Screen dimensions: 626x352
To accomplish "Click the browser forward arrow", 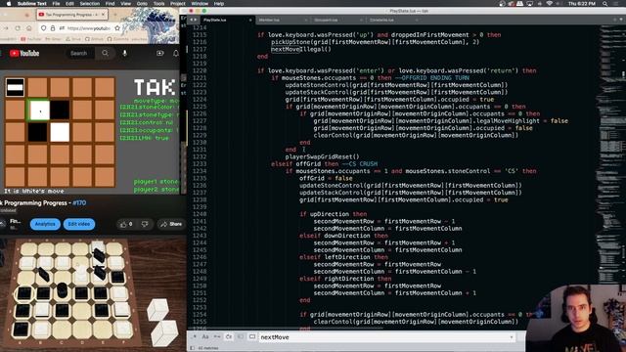I will click(6, 28).
